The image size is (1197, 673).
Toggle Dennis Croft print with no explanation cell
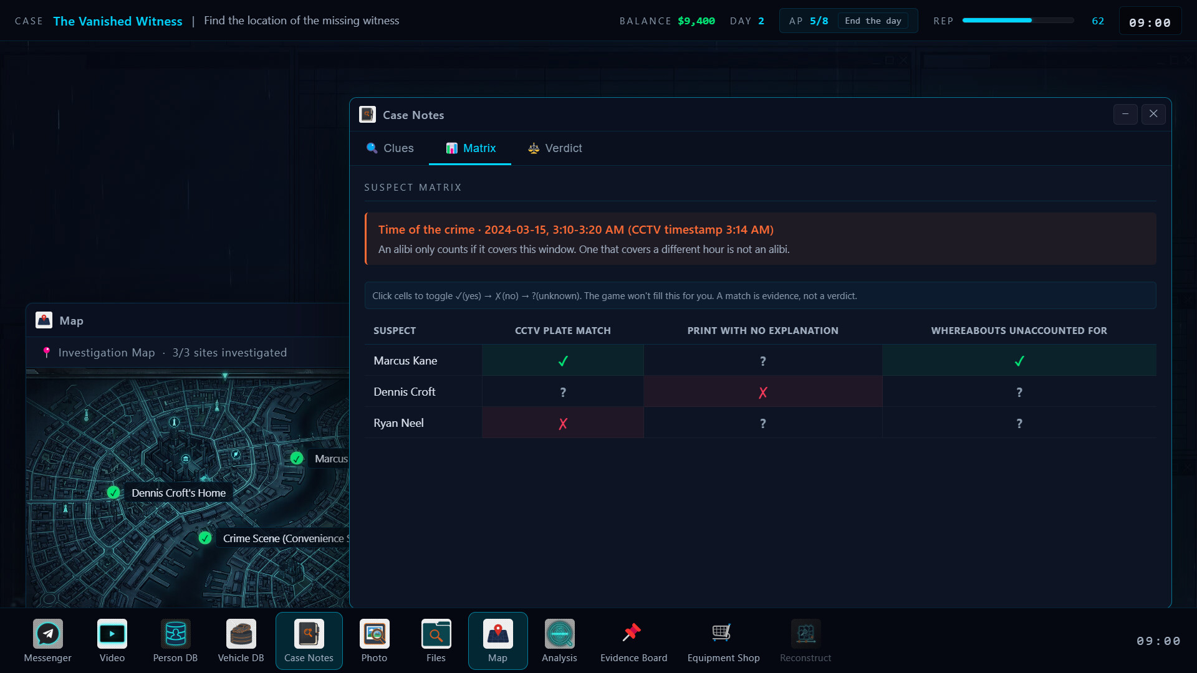coord(763,392)
